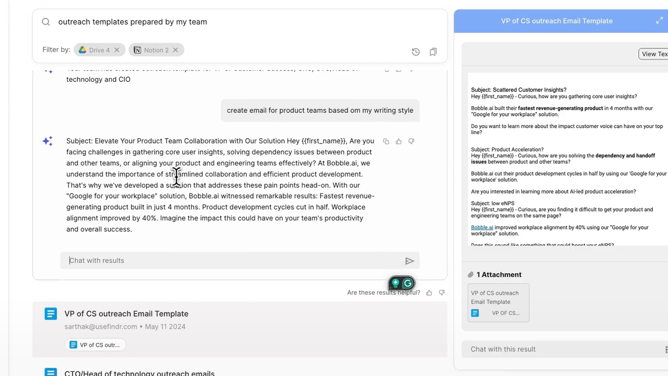
Task: Click the doc icon in attachment card
Action: (x=475, y=313)
